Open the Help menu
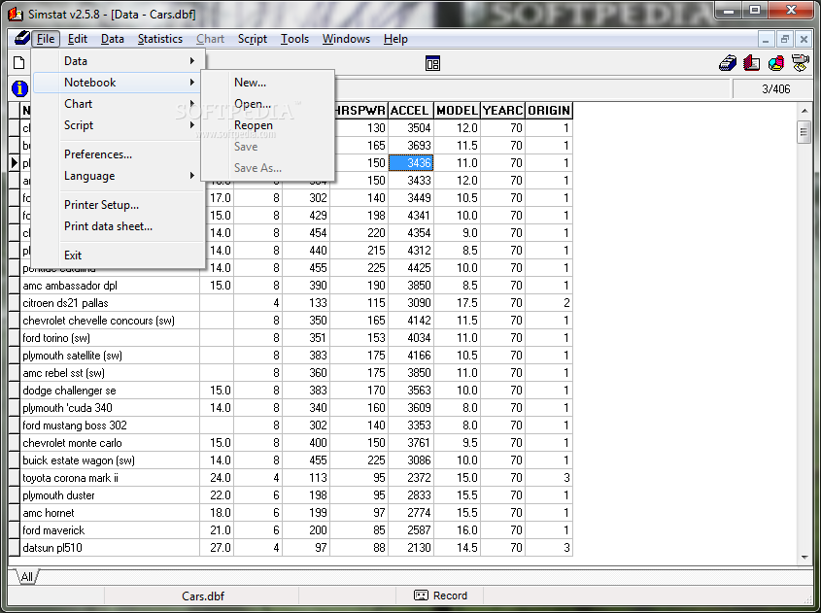Screen dimensions: 821x613 [395, 39]
